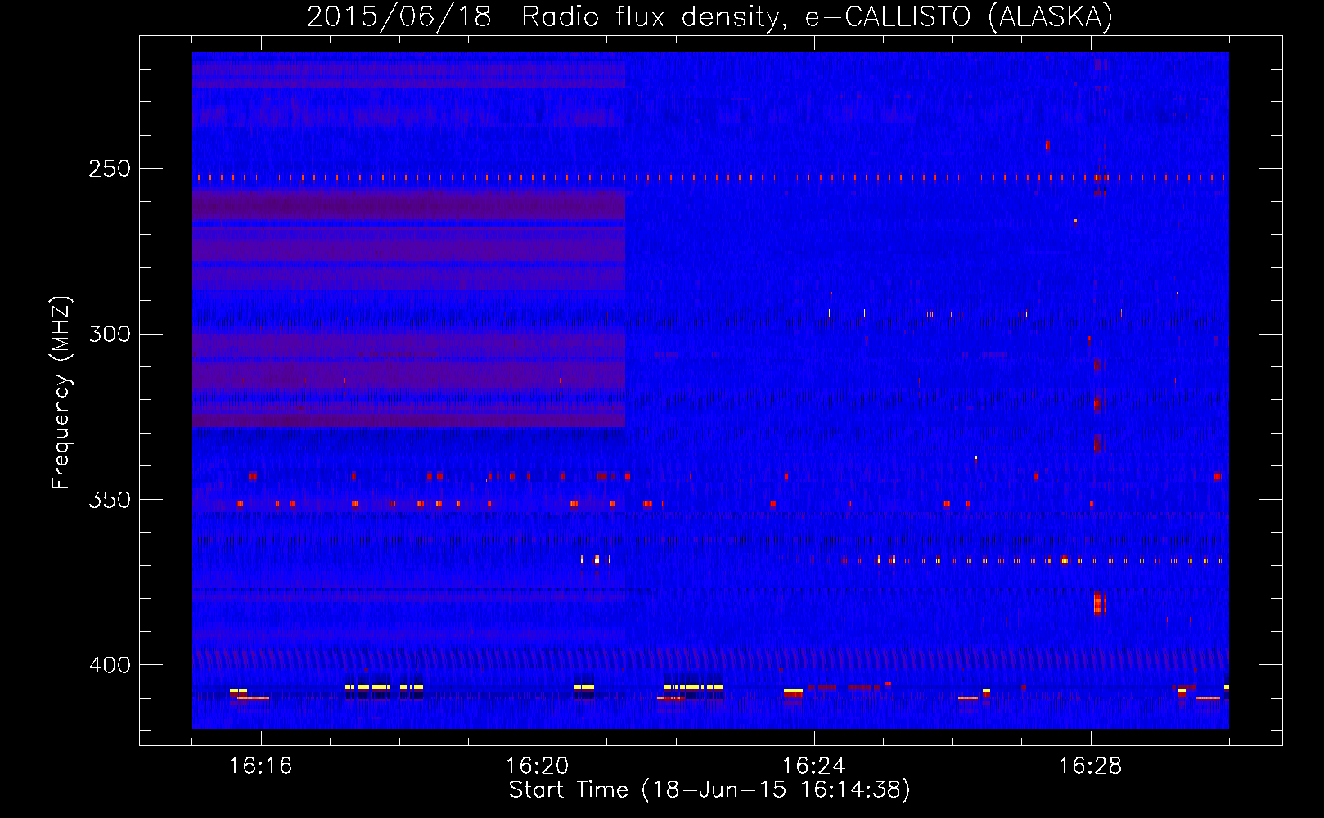The width and height of the screenshot is (1324, 818).
Task: Click the 16:16 time tick label
Action: (x=261, y=766)
